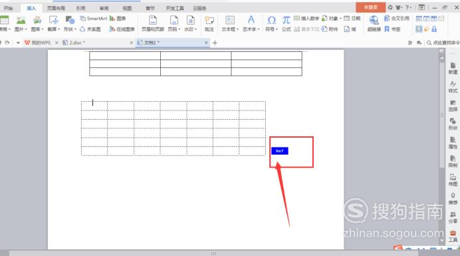This screenshot has height=256, width=460.
Task: Click the 超链接 hyperlink icon
Action: coord(374,20)
